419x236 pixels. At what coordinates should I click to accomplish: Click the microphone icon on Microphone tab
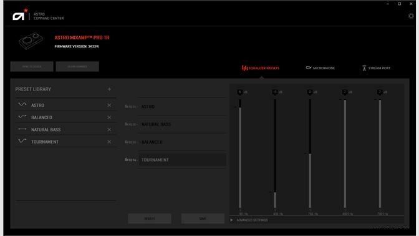[x=309, y=67]
